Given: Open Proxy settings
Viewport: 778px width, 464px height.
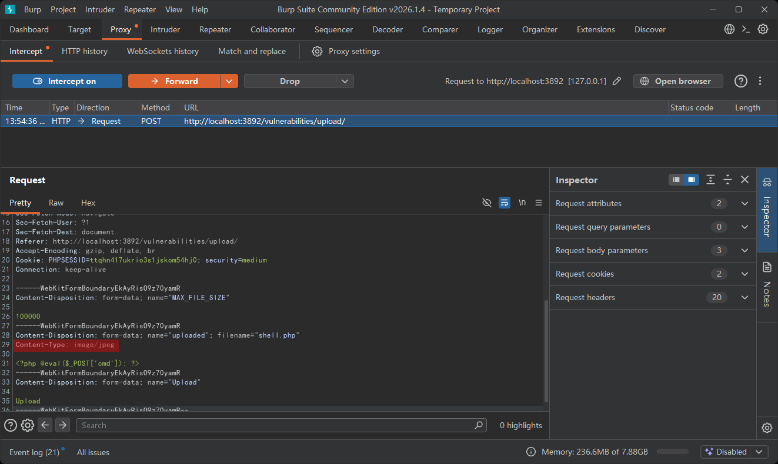Looking at the screenshot, I should (x=346, y=51).
